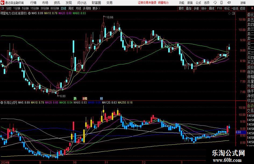Open the F10 company info button
Viewport: 254px width, 164px height.
pos(219,8)
